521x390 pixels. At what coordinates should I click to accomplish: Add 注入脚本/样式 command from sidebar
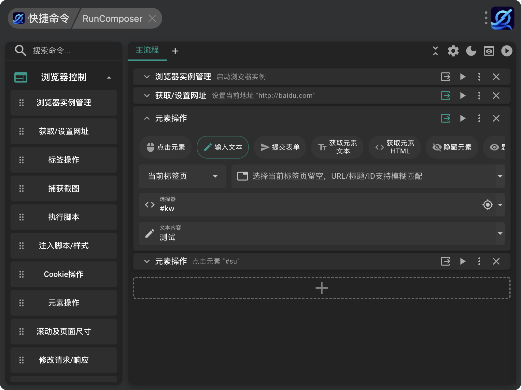64,246
